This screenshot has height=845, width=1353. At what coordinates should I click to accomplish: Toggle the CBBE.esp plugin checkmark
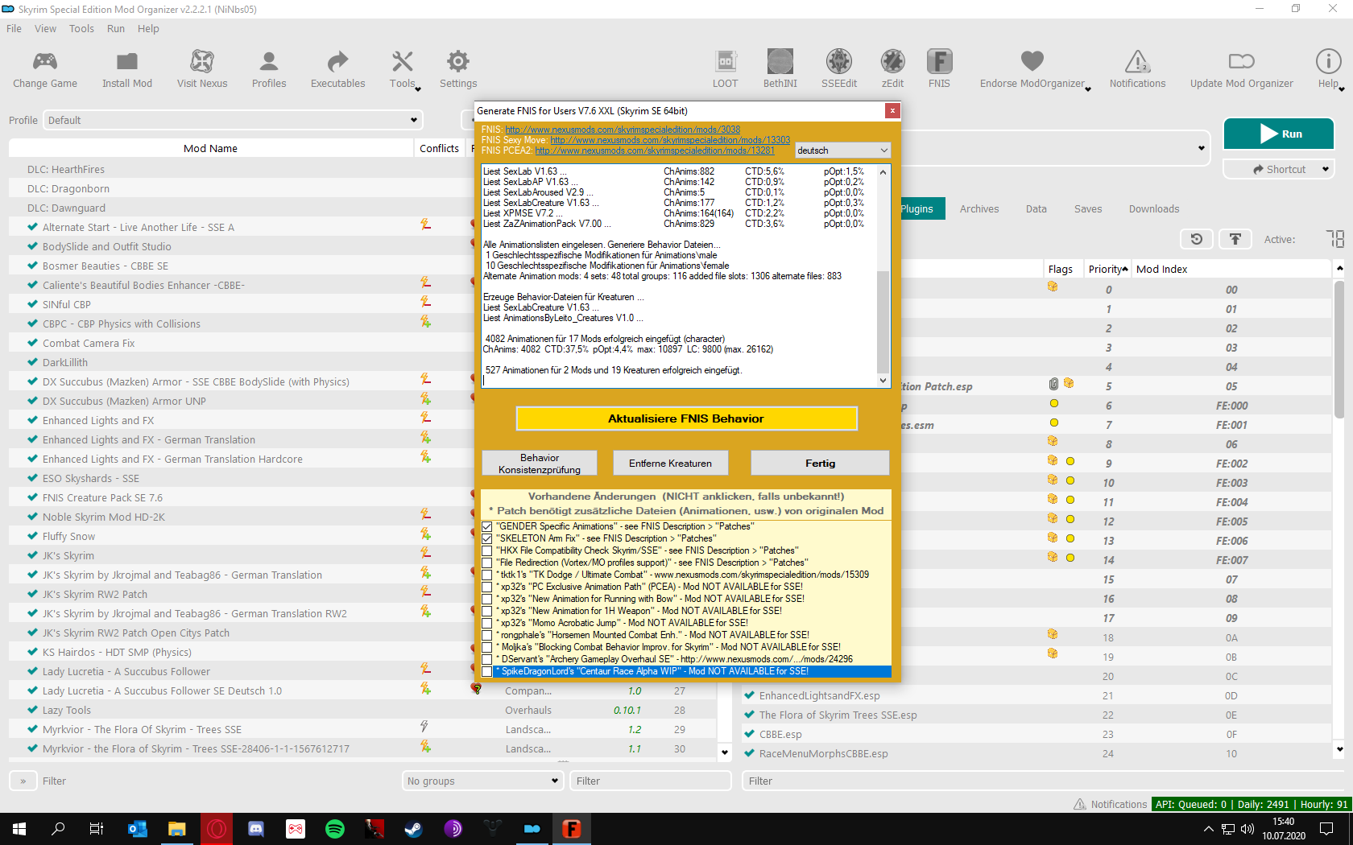coord(750,734)
